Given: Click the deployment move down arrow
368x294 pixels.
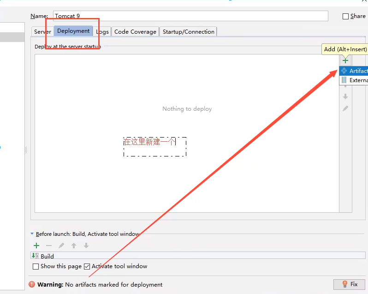Looking at the screenshot, I should pyautogui.click(x=345, y=96).
